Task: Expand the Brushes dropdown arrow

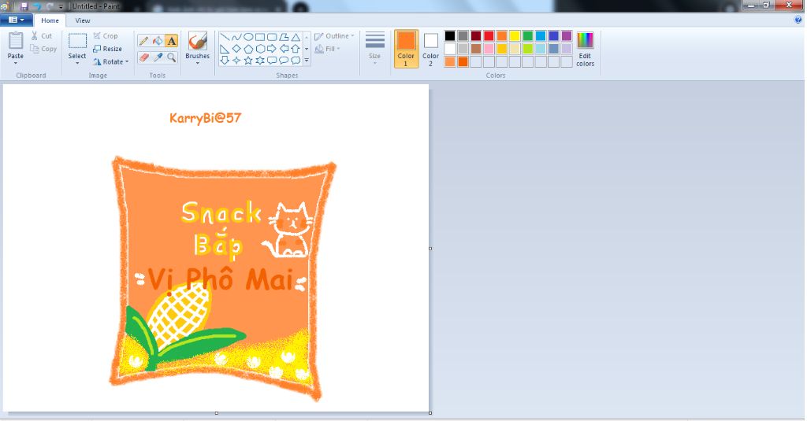Action: (x=198, y=63)
